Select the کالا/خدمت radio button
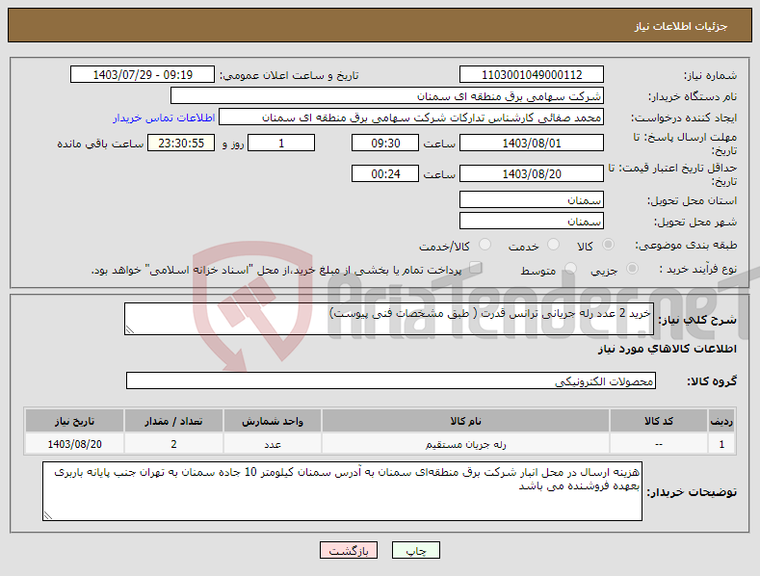The height and width of the screenshot is (576, 760). tap(485, 245)
